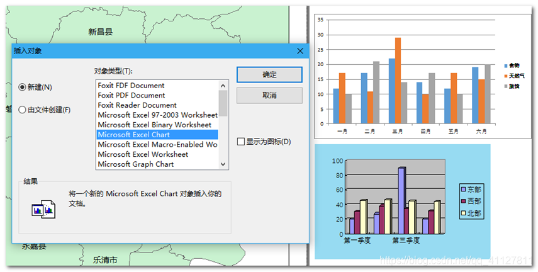Viewport: 538px width, 272px height.
Task: Click the blue 食物 legend swatch
Action: (x=506, y=65)
